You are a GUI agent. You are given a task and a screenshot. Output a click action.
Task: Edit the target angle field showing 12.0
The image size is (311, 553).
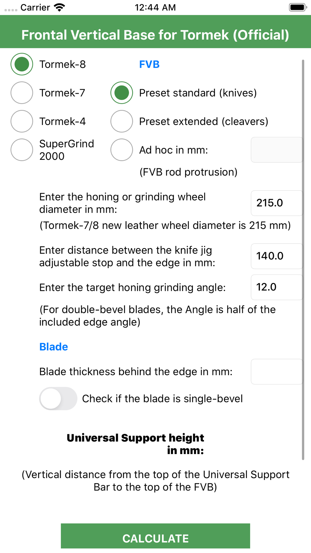pos(277,287)
